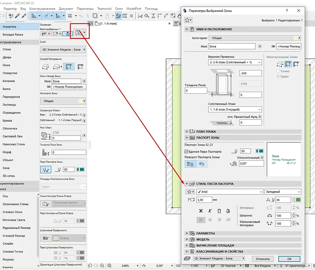
Task: Click horizontal passport rotation icon
Action: point(190,164)
